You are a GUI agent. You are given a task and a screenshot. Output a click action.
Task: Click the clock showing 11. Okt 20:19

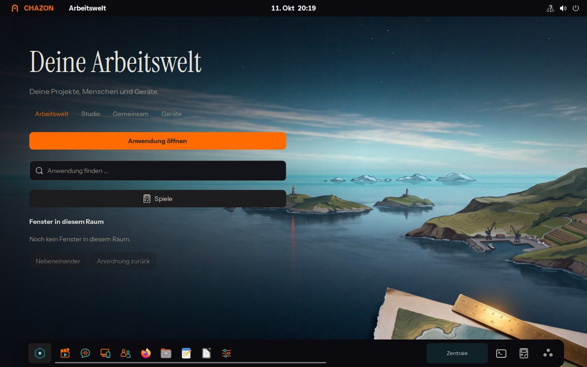coord(293,8)
